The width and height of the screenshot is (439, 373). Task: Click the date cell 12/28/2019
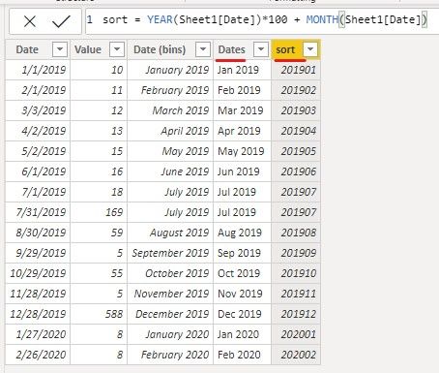38,314
